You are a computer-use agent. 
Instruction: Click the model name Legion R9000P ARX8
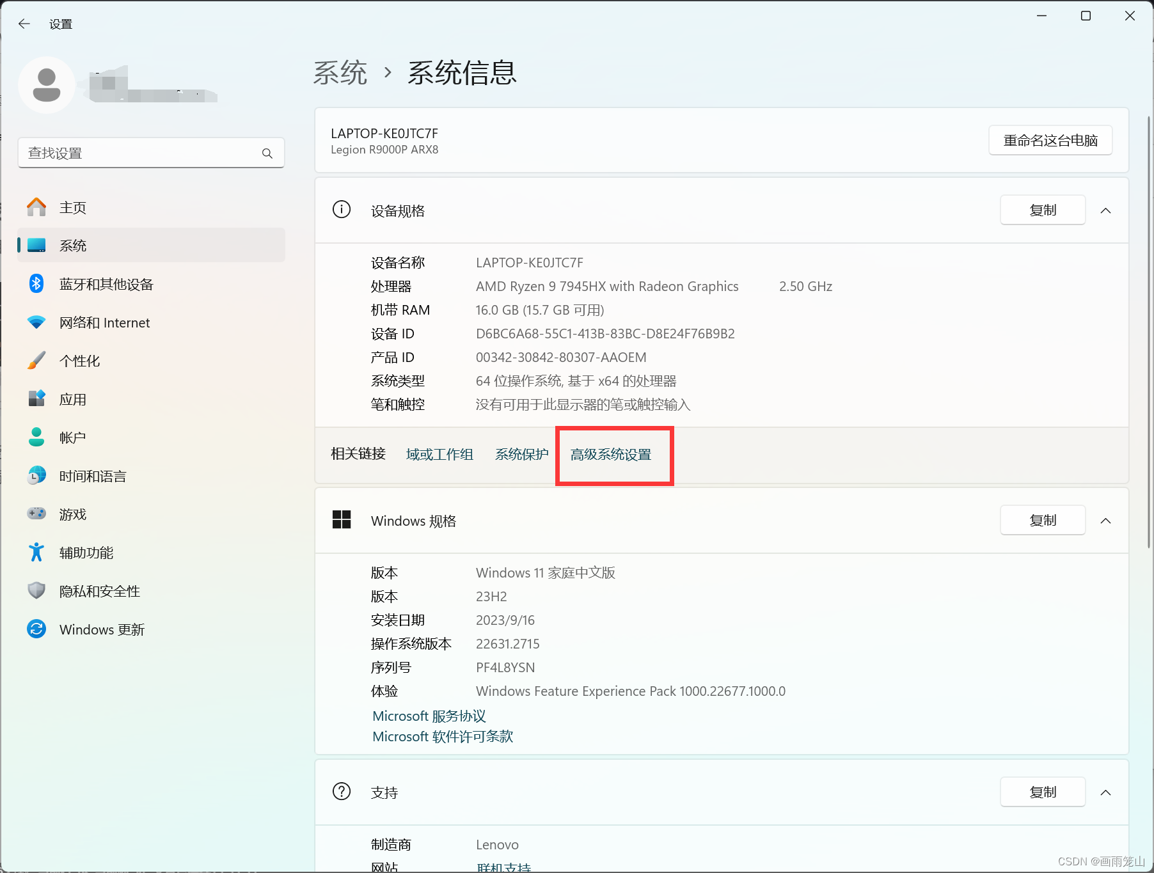coord(384,150)
